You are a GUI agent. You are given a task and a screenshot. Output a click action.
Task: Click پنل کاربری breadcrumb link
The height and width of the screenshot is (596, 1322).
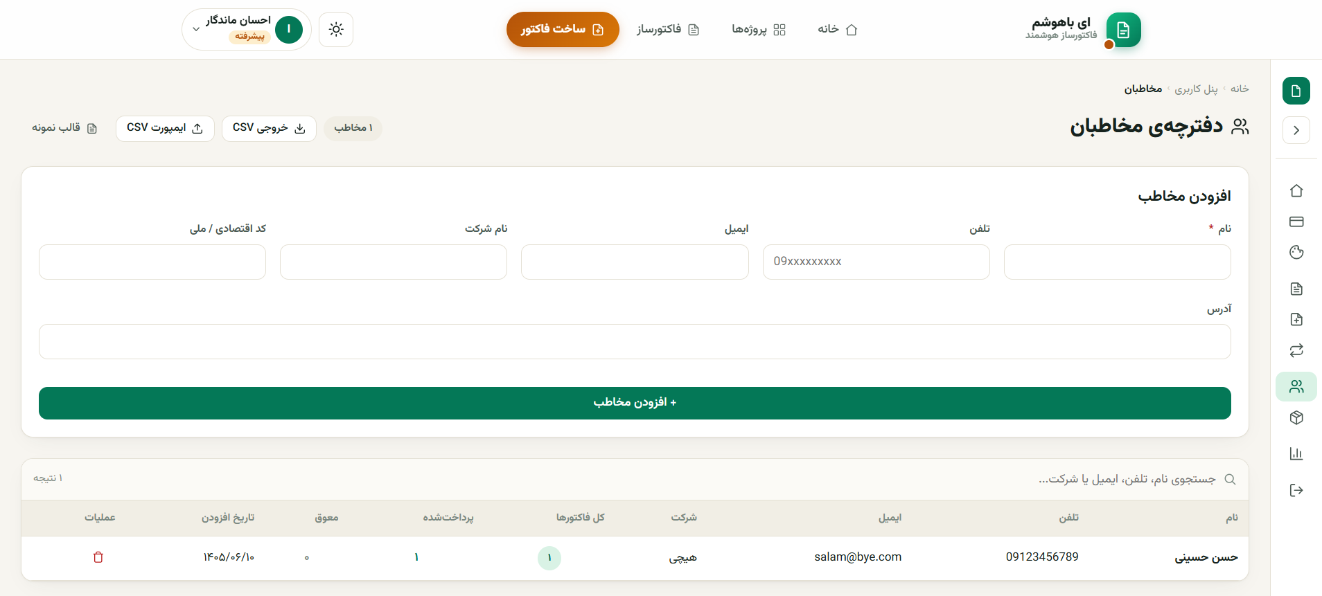(x=1196, y=89)
